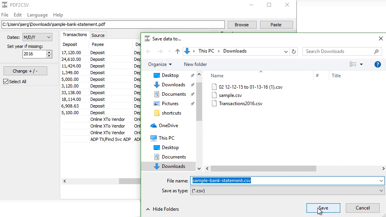Viewport: 386px width, 217px height.
Task: Refresh the Downloads folder listing
Action: 294,51
